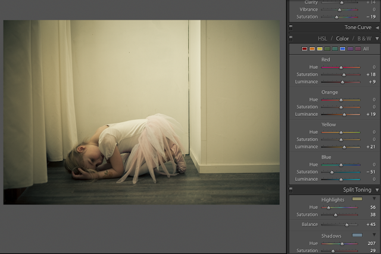Switch to the Color tab
381x254 pixels.
(342, 39)
